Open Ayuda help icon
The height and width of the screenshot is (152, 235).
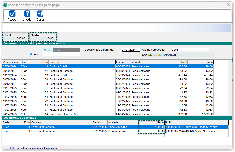(27, 14)
